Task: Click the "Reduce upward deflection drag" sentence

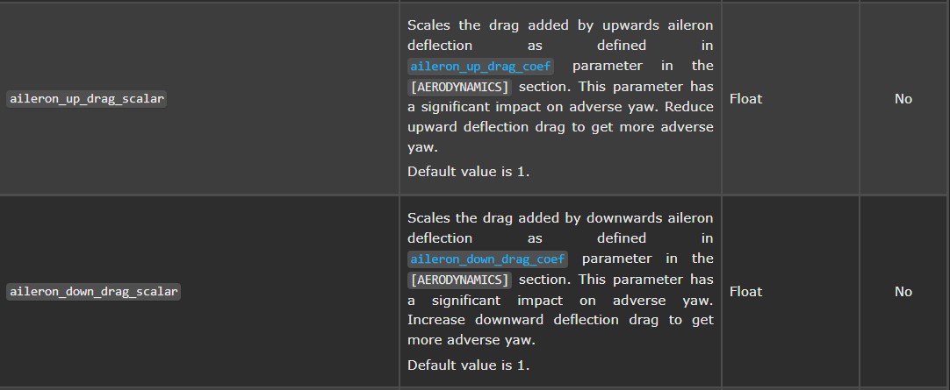Action: [560, 117]
